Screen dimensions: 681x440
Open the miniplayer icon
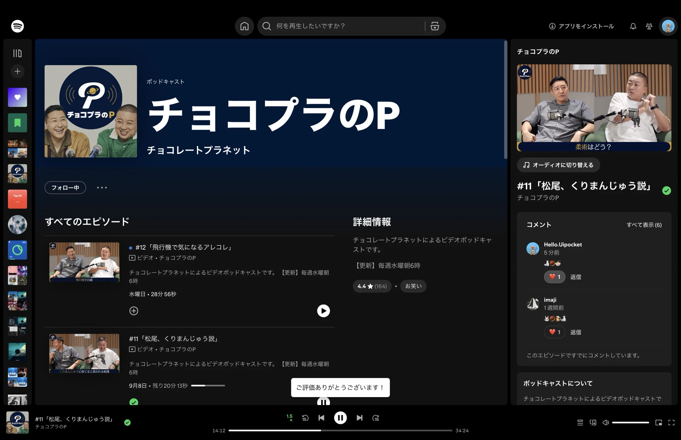(x=659, y=423)
